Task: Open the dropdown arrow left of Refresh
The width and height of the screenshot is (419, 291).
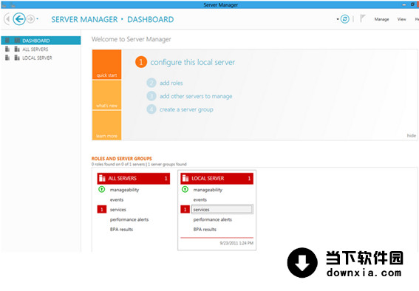Action: tap(338, 19)
